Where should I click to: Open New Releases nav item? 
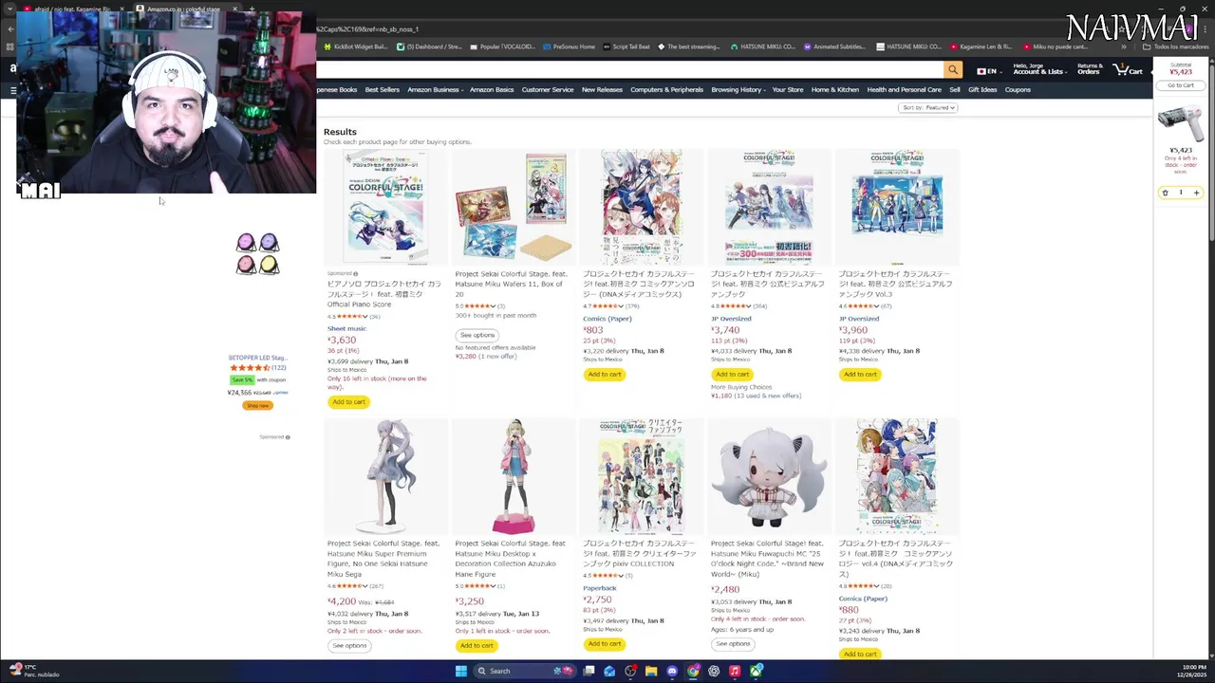point(602,89)
